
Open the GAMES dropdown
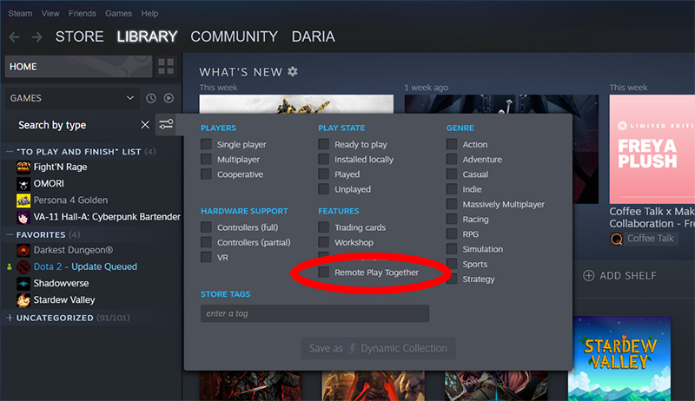pyautogui.click(x=72, y=98)
